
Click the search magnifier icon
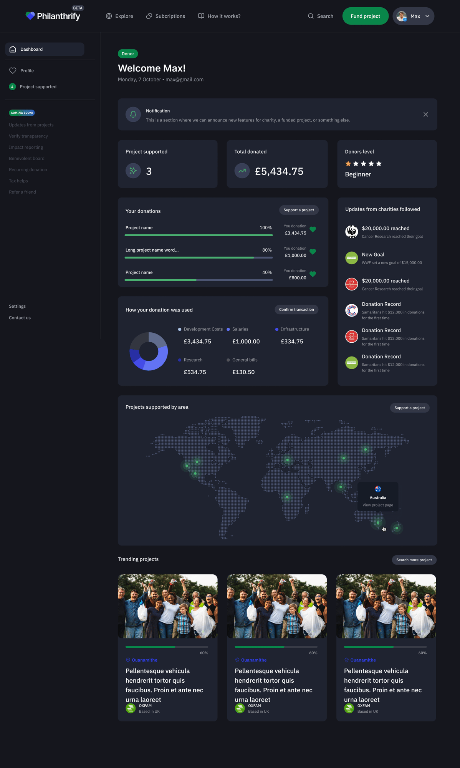pyautogui.click(x=311, y=16)
